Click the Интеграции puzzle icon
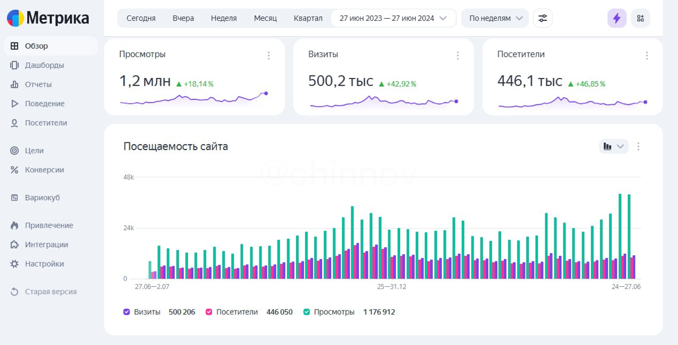The width and height of the screenshot is (678, 345). coord(15,245)
